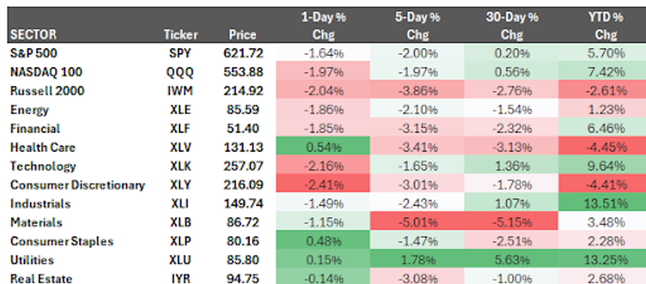
Task: Click the 30-Day % Chg header
Action: (x=511, y=26)
